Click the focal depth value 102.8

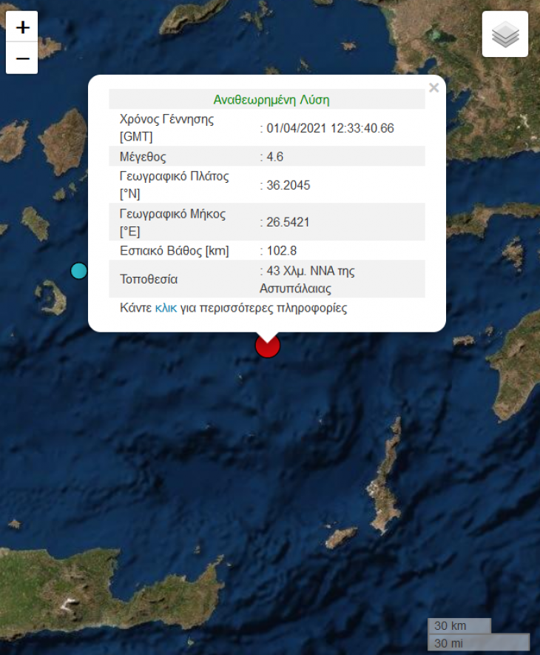pyautogui.click(x=282, y=251)
